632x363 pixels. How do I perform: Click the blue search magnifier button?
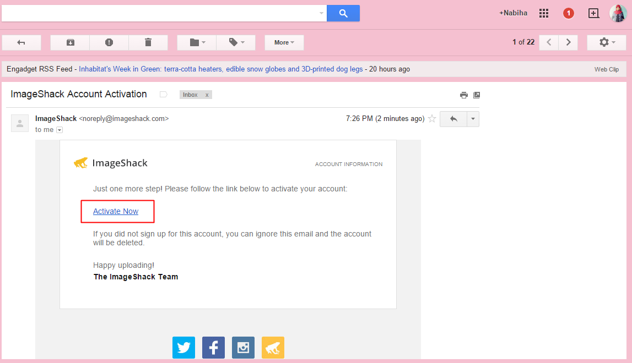tap(343, 13)
